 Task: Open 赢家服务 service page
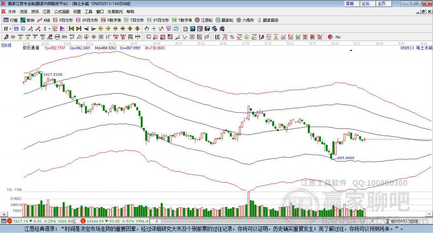(x=268, y=20)
